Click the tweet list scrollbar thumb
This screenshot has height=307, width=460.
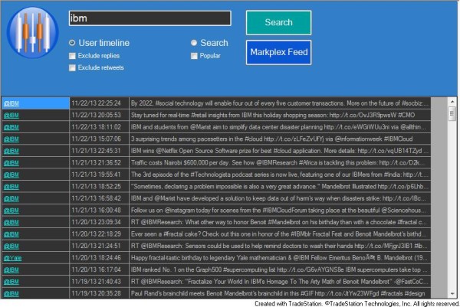(452, 113)
